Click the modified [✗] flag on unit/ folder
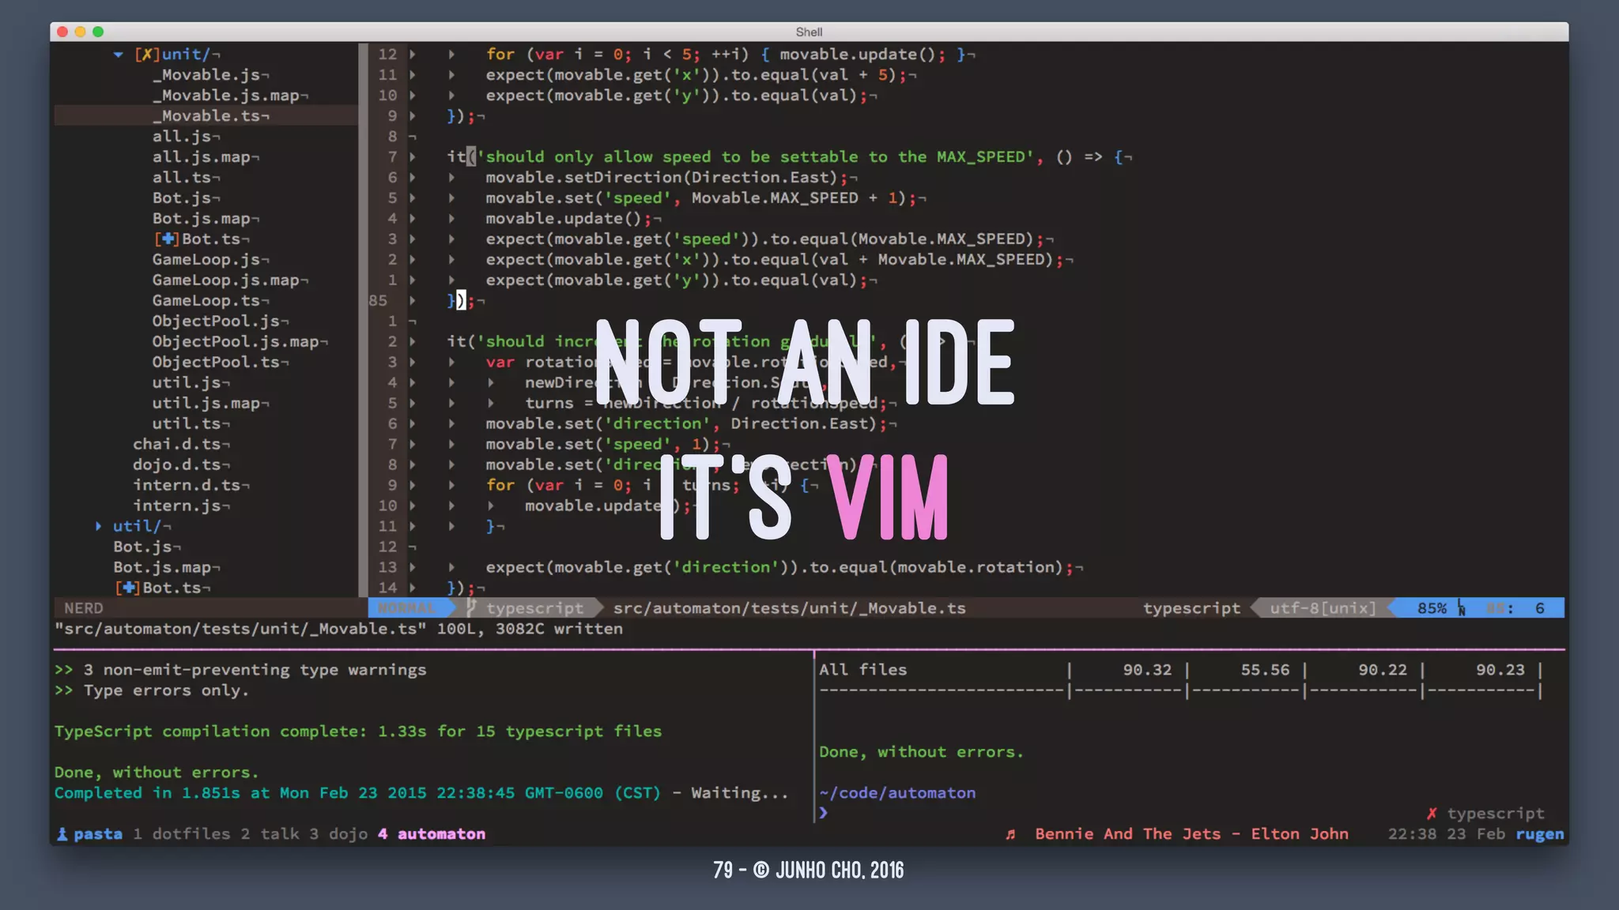 (x=147, y=55)
